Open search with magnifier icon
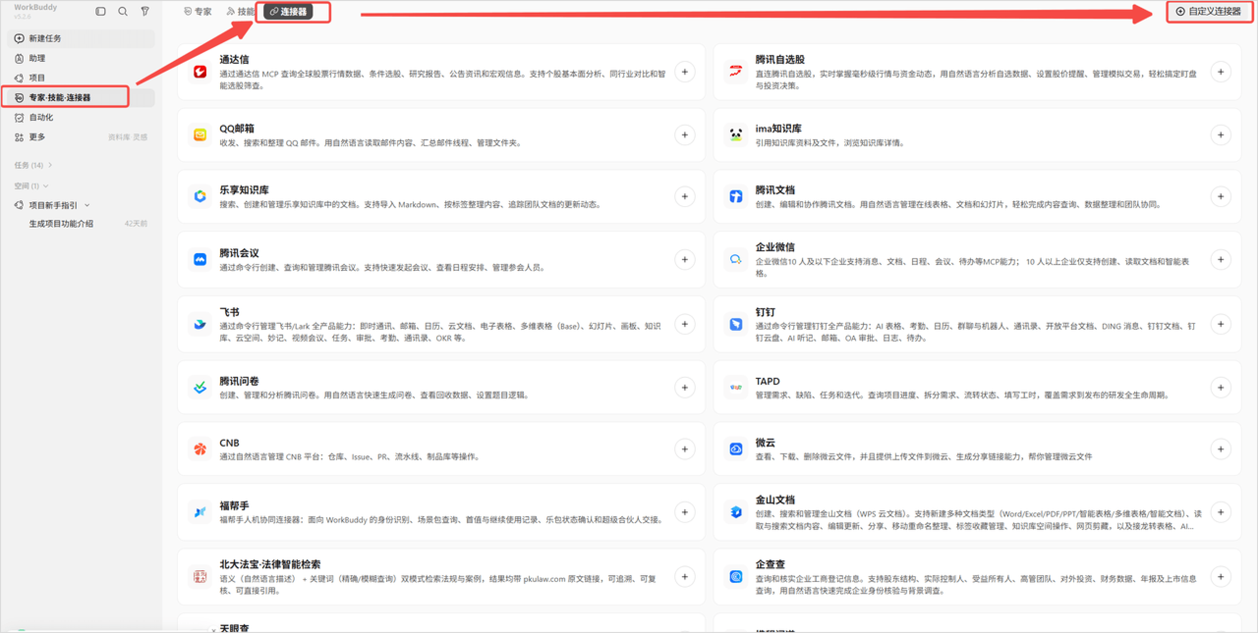The height and width of the screenshot is (633, 1258). pyautogui.click(x=123, y=11)
